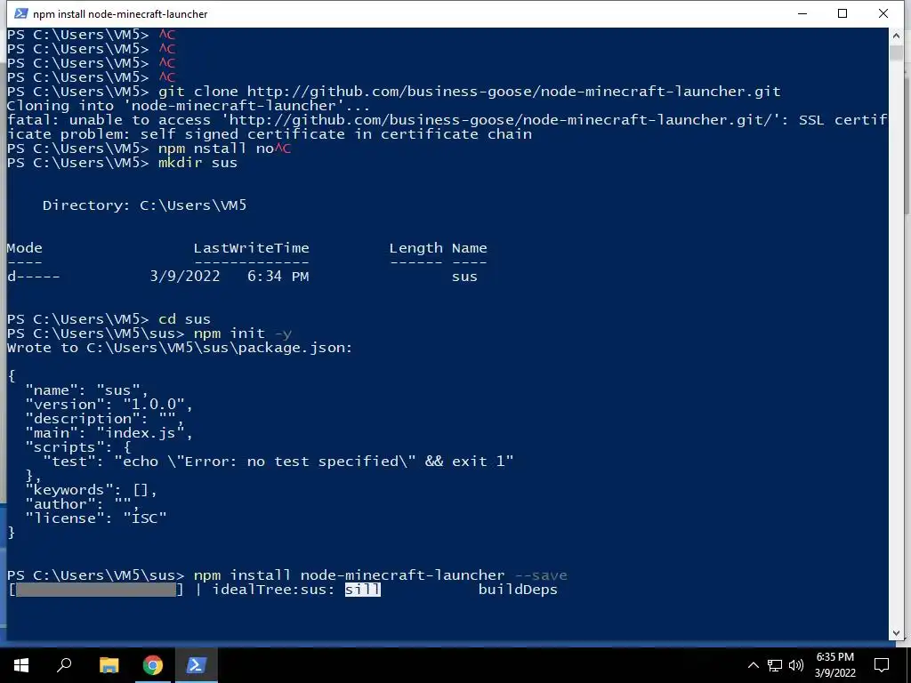Launch Google Chrome from the taskbar
Image resolution: width=911 pixels, height=683 pixels.
[153, 665]
